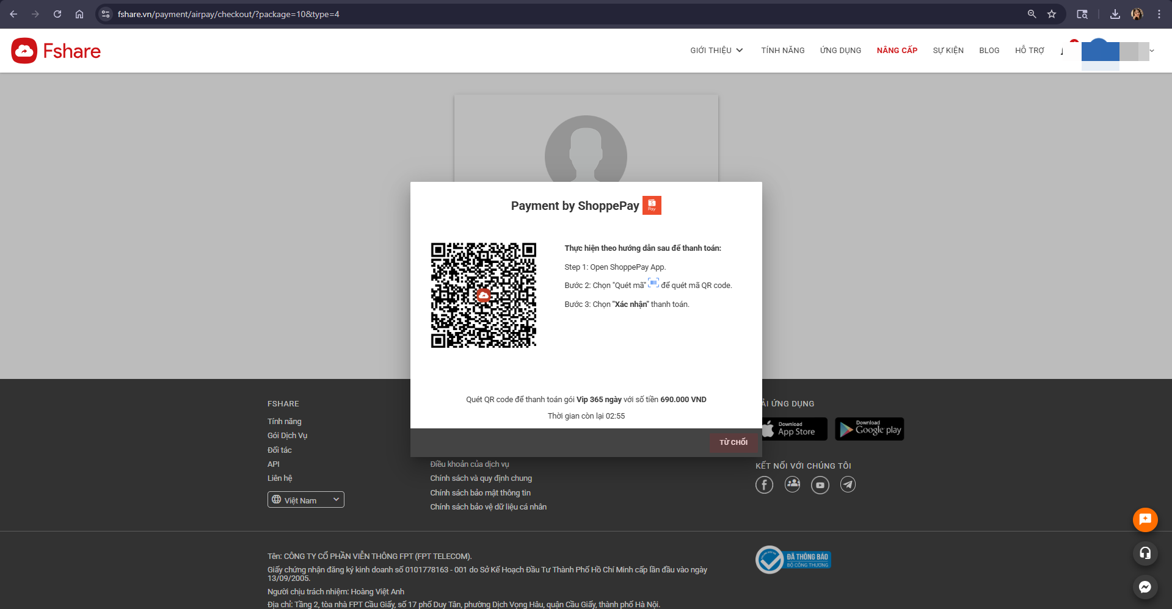Click the 690.000 VND amount text
The image size is (1172, 609).
pos(683,400)
